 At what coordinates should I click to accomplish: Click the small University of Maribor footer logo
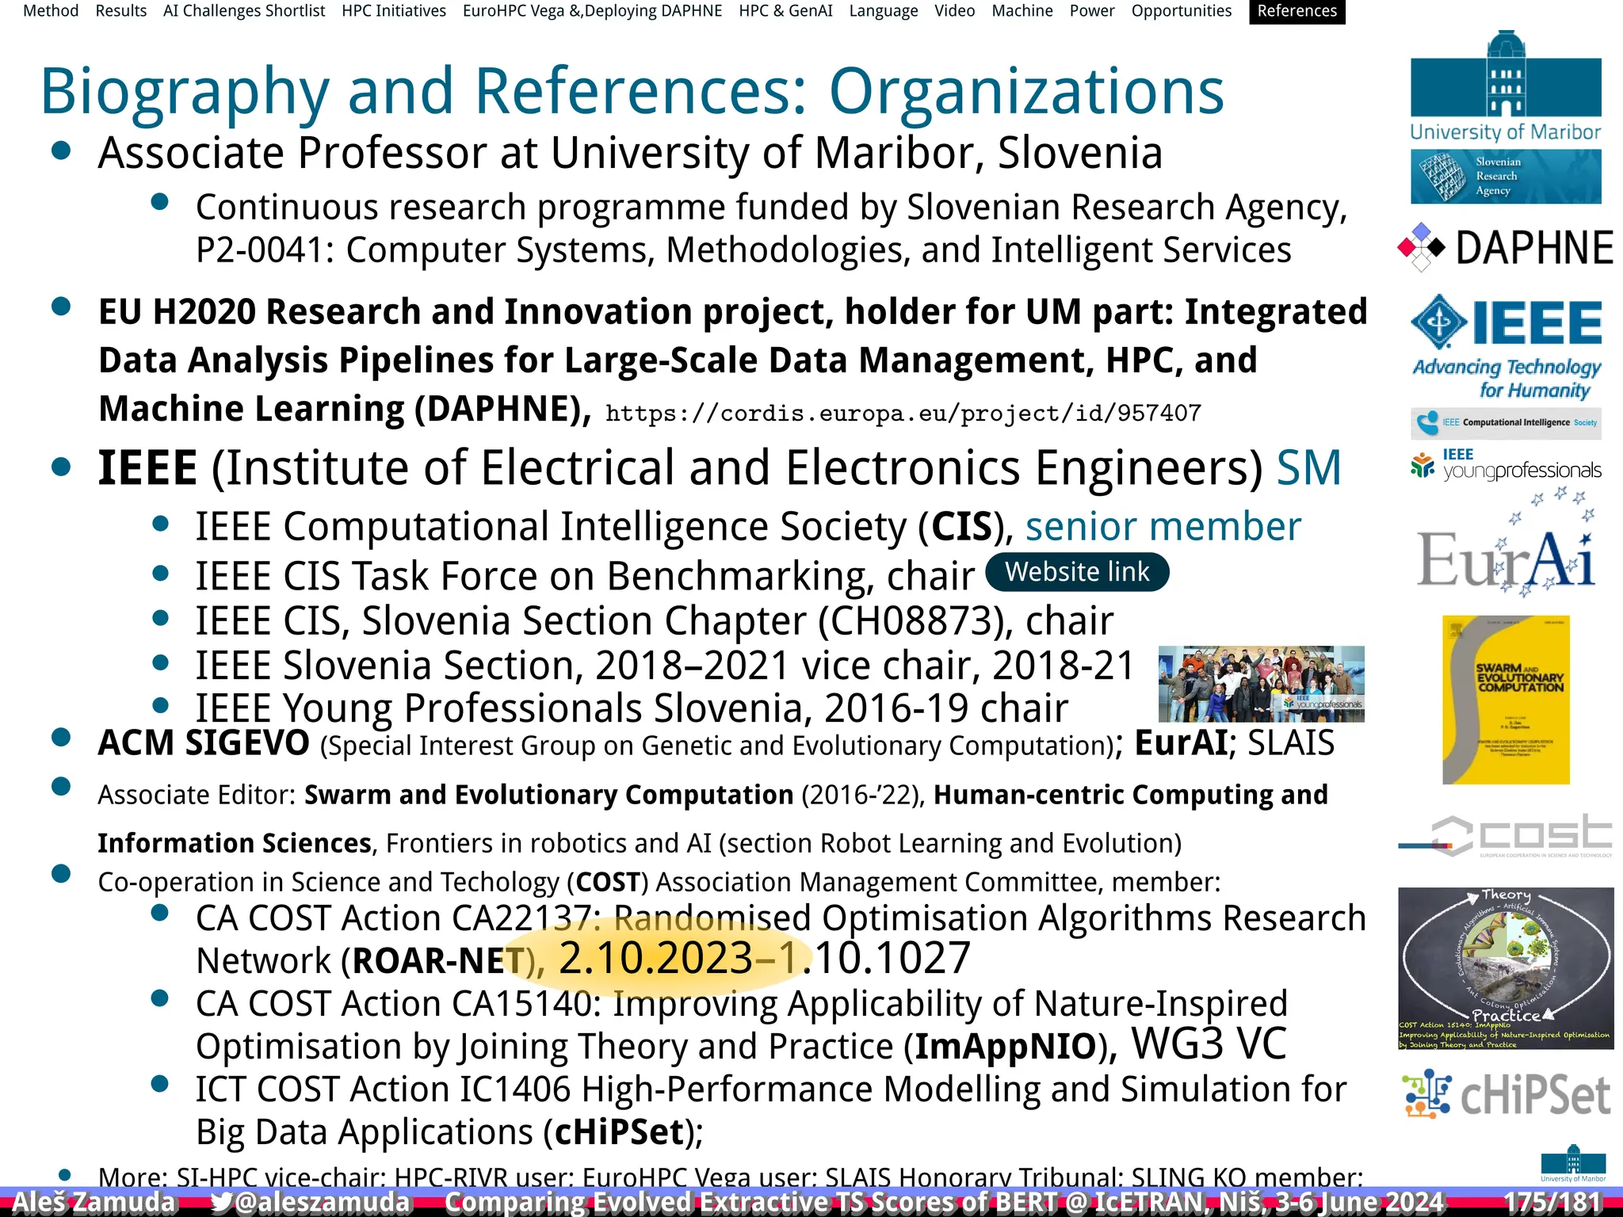(1573, 1164)
